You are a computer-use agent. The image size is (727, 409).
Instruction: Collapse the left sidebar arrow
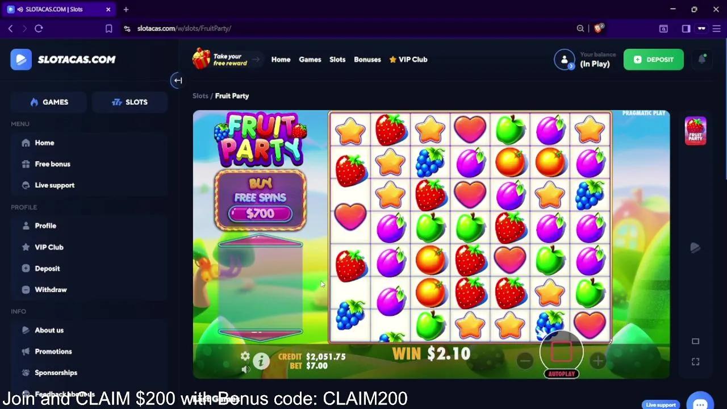point(177,81)
